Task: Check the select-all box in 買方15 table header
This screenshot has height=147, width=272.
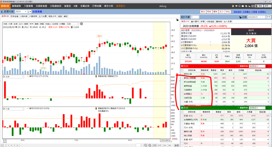Action: pyautogui.click(x=182, y=70)
